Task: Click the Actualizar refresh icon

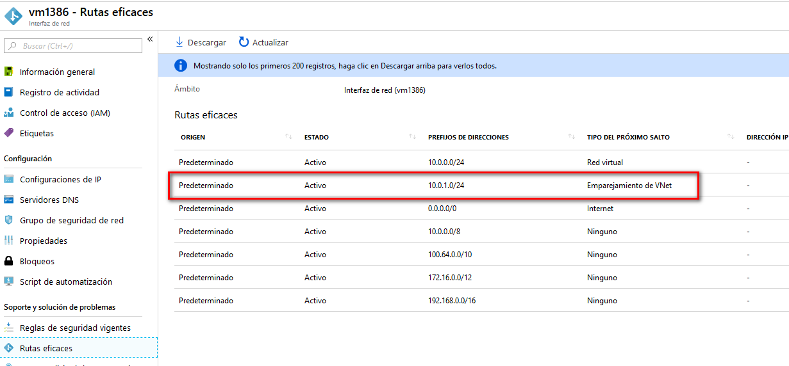Action: (x=244, y=42)
